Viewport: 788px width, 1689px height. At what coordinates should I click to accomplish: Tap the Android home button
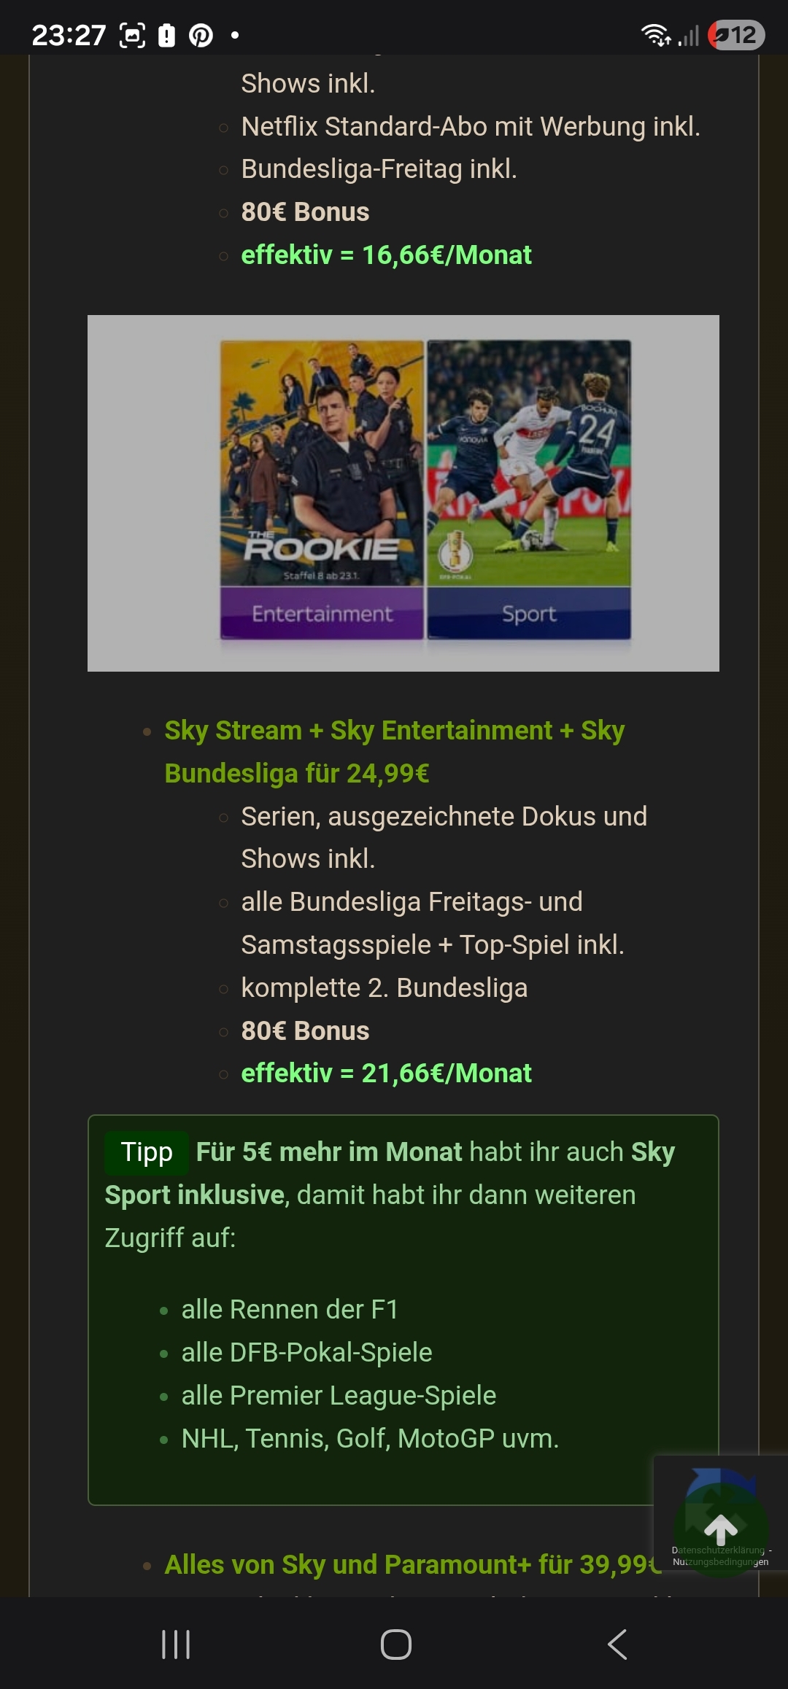pos(396,1645)
